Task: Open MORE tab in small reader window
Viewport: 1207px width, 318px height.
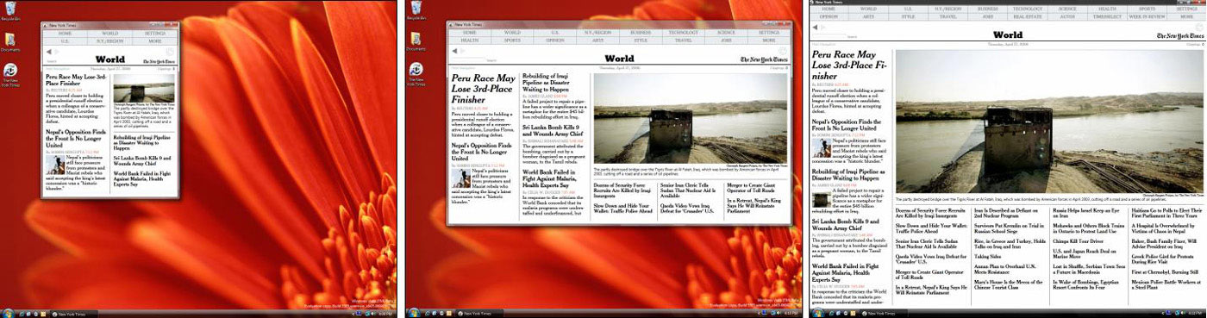Action: (x=155, y=41)
